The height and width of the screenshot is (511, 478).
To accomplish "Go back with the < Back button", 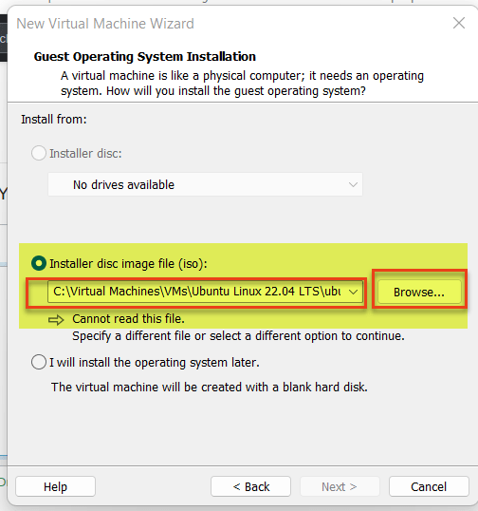I will [251, 486].
